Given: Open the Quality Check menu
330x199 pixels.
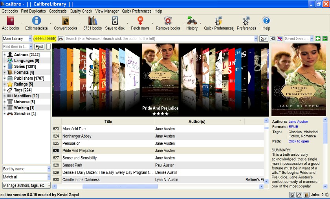Looking at the screenshot, I should point(81,11).
